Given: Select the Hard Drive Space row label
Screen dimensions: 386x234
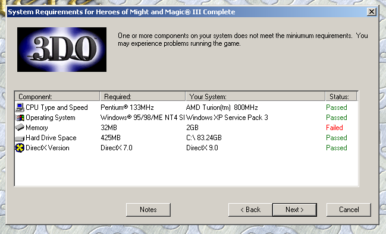Looking at the screenshot, I should click(x=51, y=138).
